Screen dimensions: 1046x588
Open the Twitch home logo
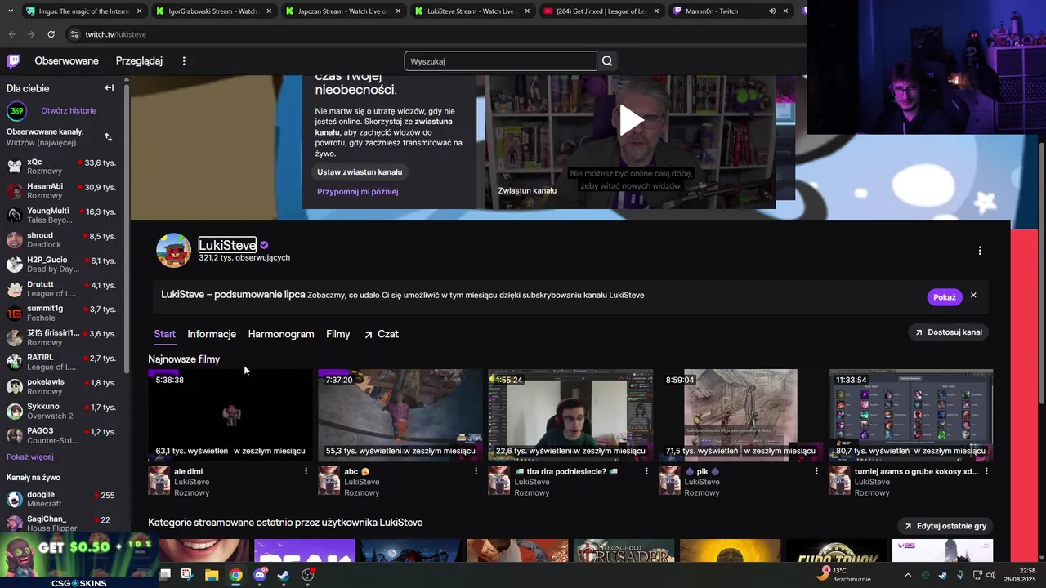coord(13,60)
